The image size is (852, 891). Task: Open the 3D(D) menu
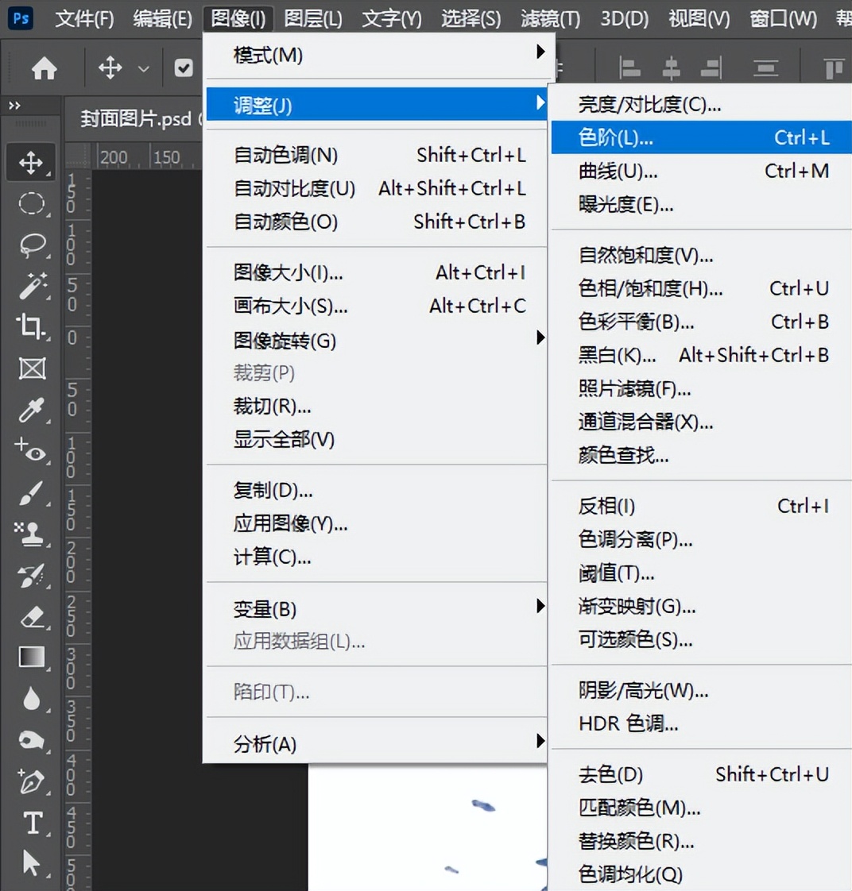point(624,19)
